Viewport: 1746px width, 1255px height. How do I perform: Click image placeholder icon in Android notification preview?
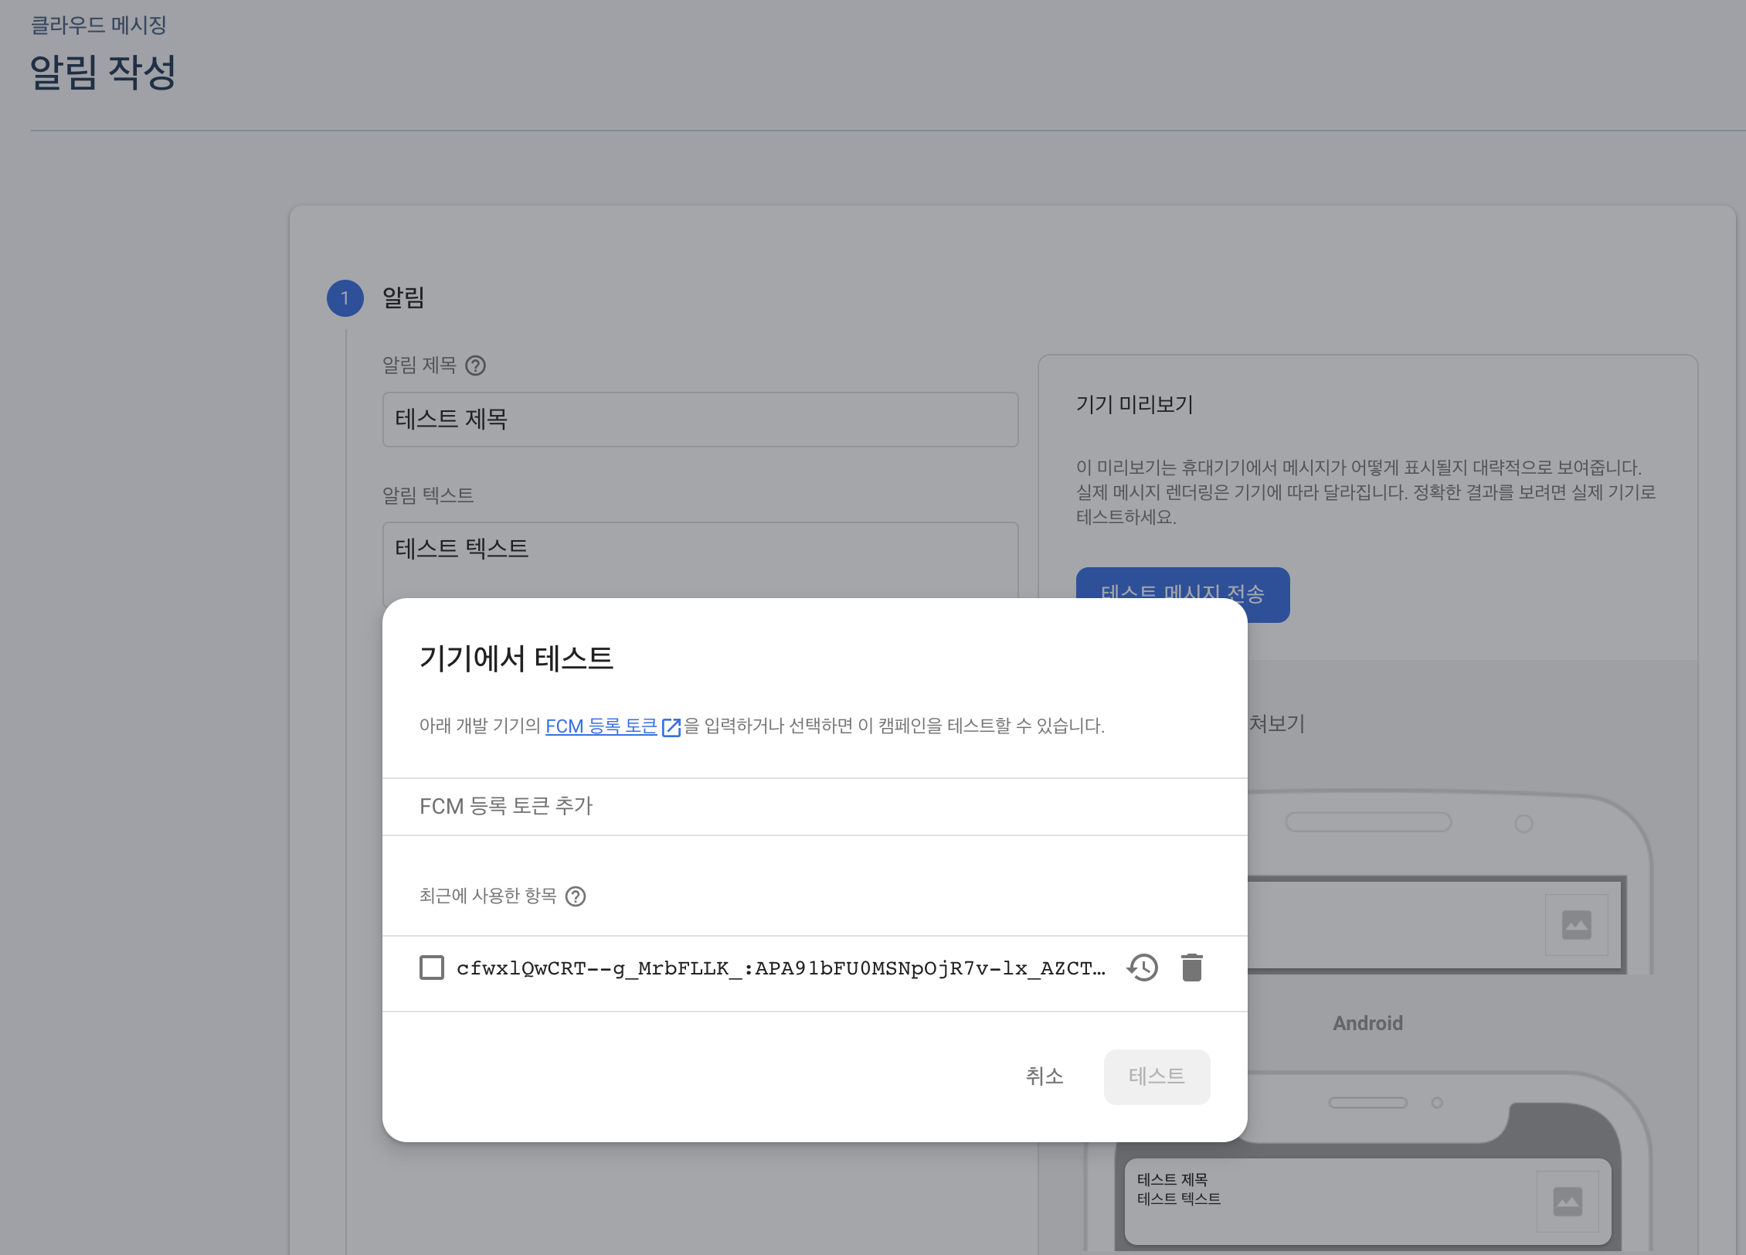point(1567,1202)
